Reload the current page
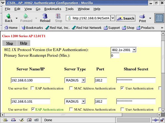The width and height of the screenshot is (165, 123). (45, 18)
